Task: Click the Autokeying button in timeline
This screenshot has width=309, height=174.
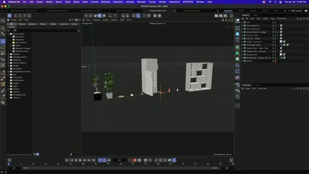Action: point(140,160)
